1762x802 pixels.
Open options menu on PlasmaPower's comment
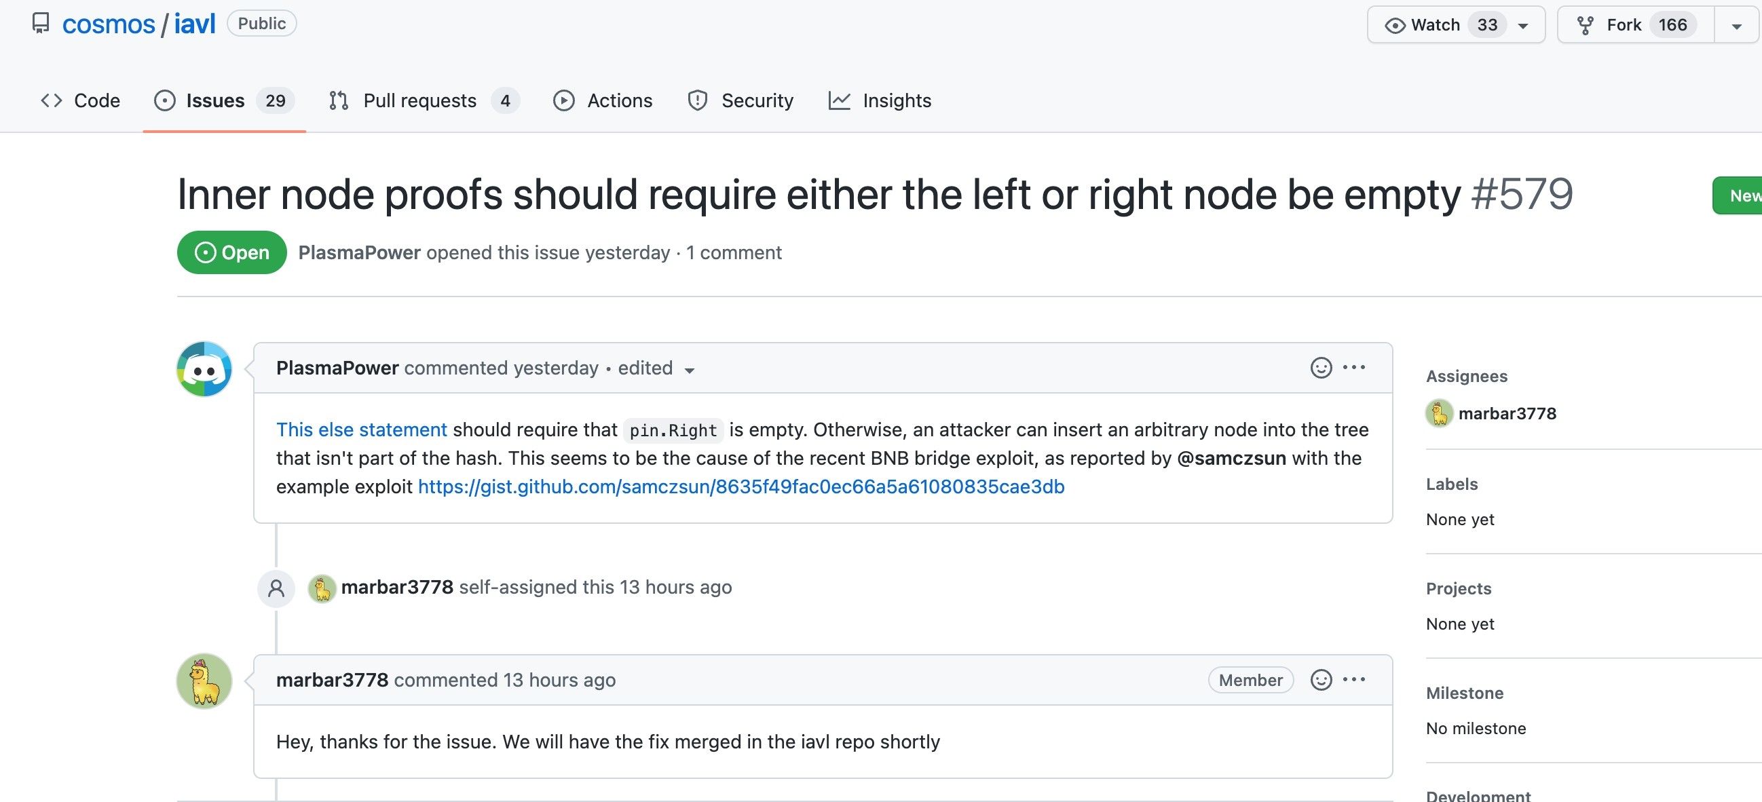click(x=1353, y=368)
